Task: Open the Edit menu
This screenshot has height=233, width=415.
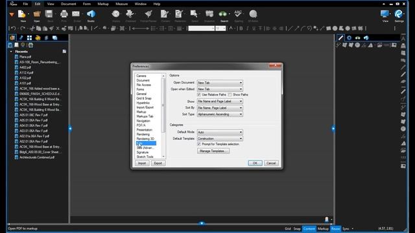Action: coord(38,4)
